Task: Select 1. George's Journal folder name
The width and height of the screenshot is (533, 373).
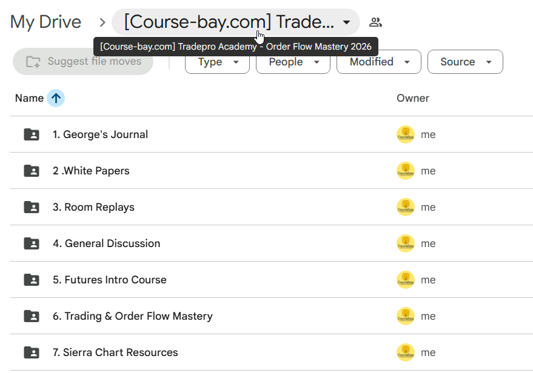Action: 100,134
